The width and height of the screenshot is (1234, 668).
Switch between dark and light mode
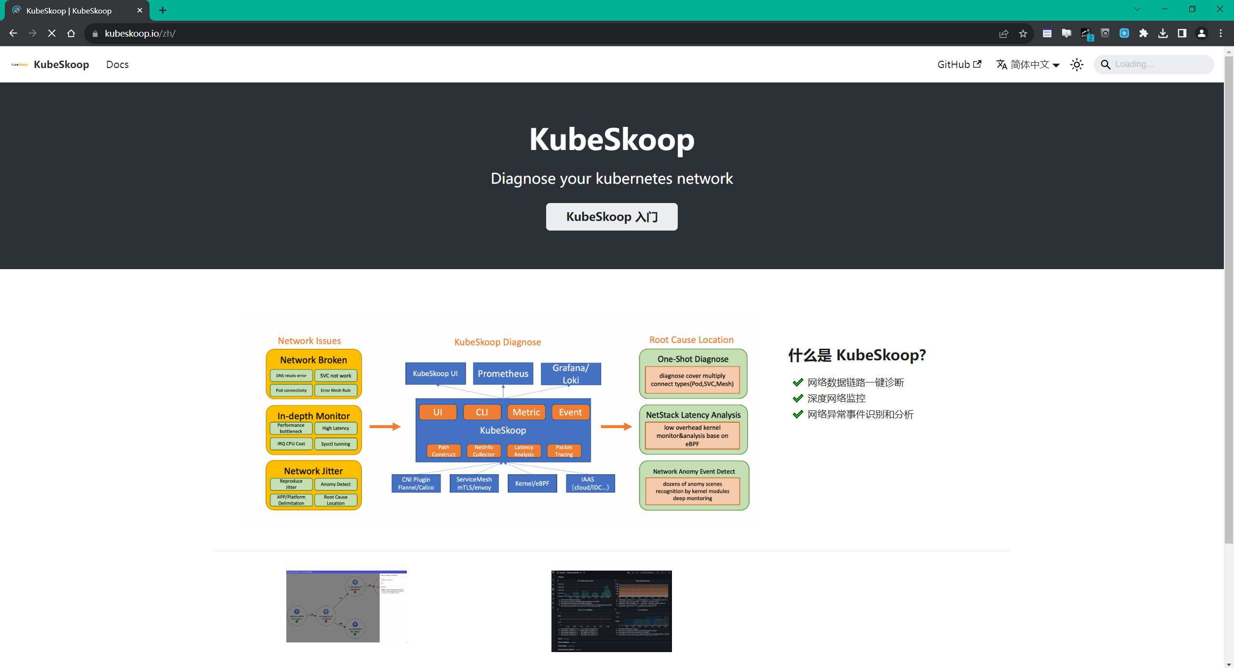point(1077,65)
